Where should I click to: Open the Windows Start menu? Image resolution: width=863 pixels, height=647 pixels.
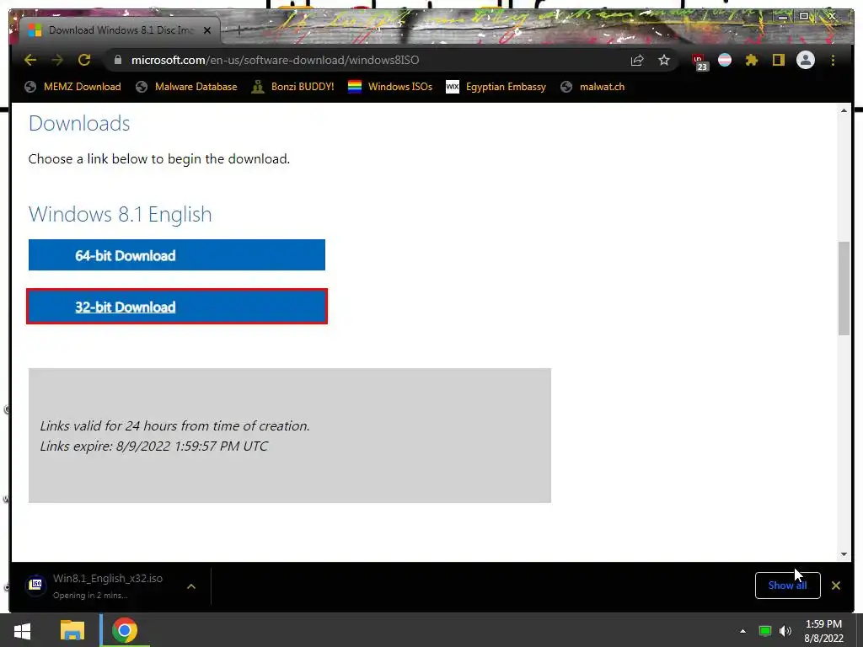pos(22,630)
